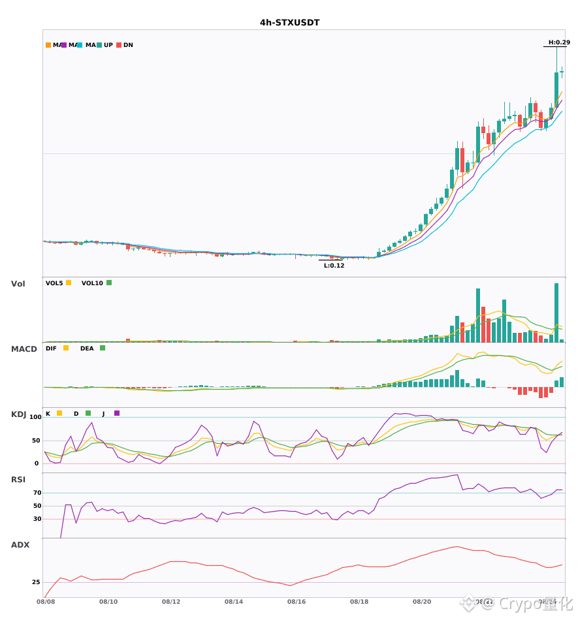This screenshot has width=578, height=620.
Task: Select the RSI panel label
Action: (x=18, y=480)
